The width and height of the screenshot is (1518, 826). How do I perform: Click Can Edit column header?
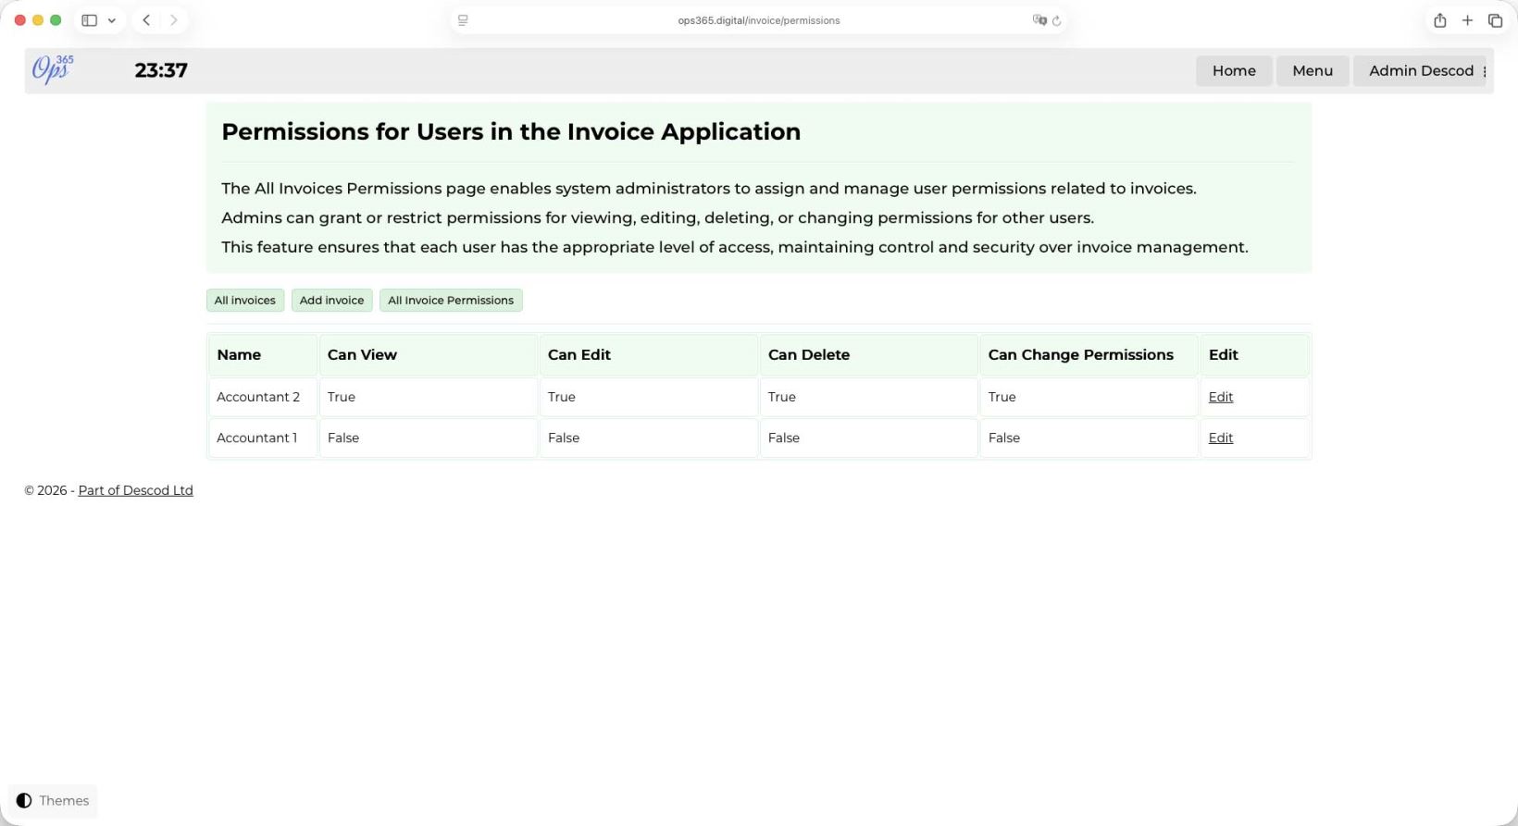649,355
